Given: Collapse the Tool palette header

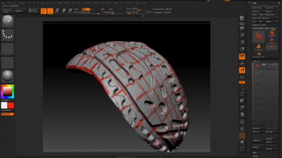Looking at the screenshot, I should 254,3.
